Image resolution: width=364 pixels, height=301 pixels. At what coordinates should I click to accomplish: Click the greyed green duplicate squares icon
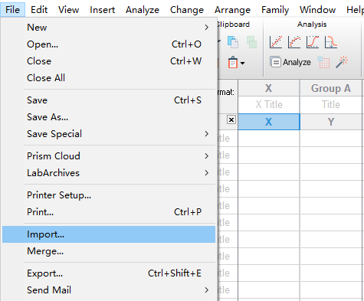[251, 42]
